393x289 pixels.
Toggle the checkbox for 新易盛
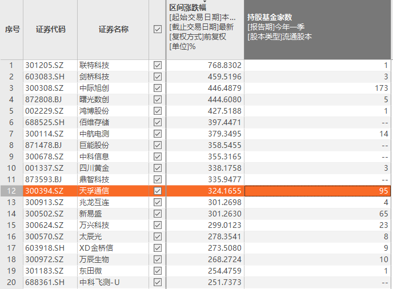pyautogui.click(x=158, y=214)
